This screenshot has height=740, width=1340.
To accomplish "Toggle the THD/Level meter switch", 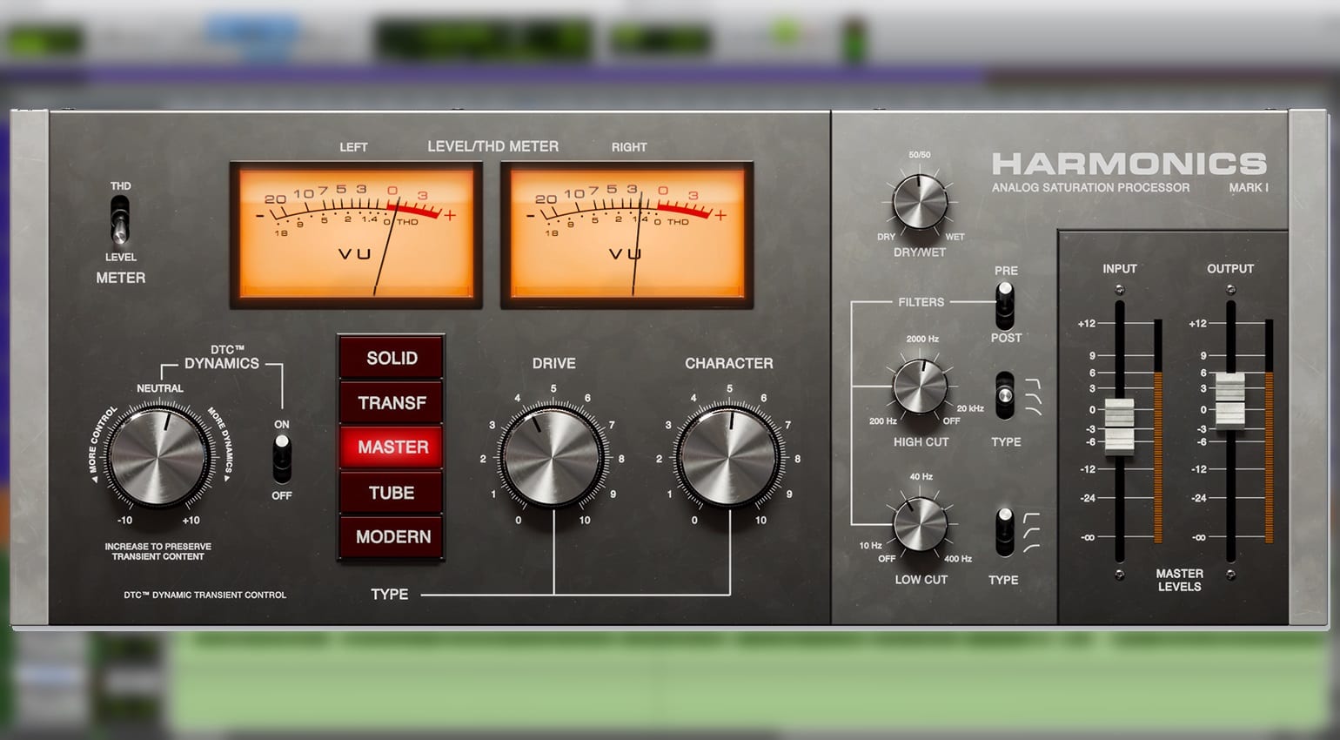I will click(x=120, y=220).
